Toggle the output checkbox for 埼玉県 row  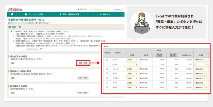[x=107, y=60]
